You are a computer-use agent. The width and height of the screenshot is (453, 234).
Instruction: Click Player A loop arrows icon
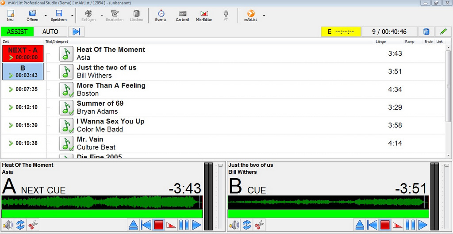[x=20, y=224]
